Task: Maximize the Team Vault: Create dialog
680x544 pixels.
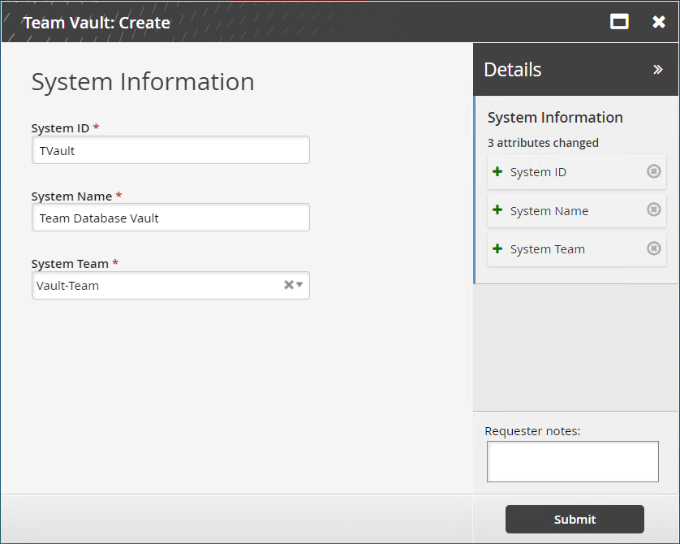Action: pos(619,22)
